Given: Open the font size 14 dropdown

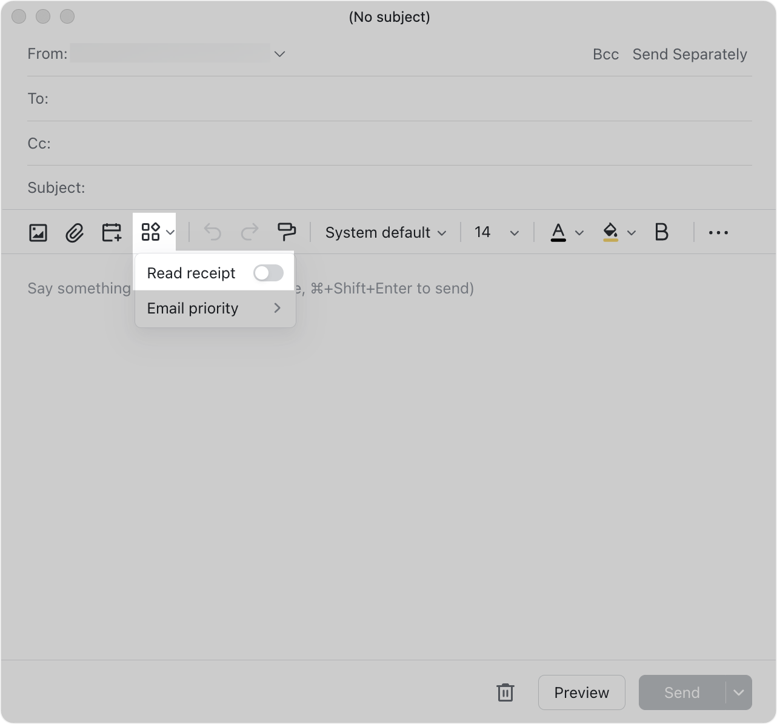Looking at the screenshot, I should 496,233.
